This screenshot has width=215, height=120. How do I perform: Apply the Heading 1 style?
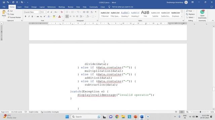(x=125, y=14)
